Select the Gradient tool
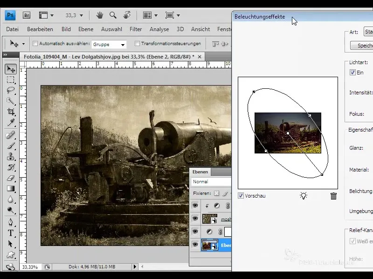This screenshot has height=279, width=373. tap(11, 189)
